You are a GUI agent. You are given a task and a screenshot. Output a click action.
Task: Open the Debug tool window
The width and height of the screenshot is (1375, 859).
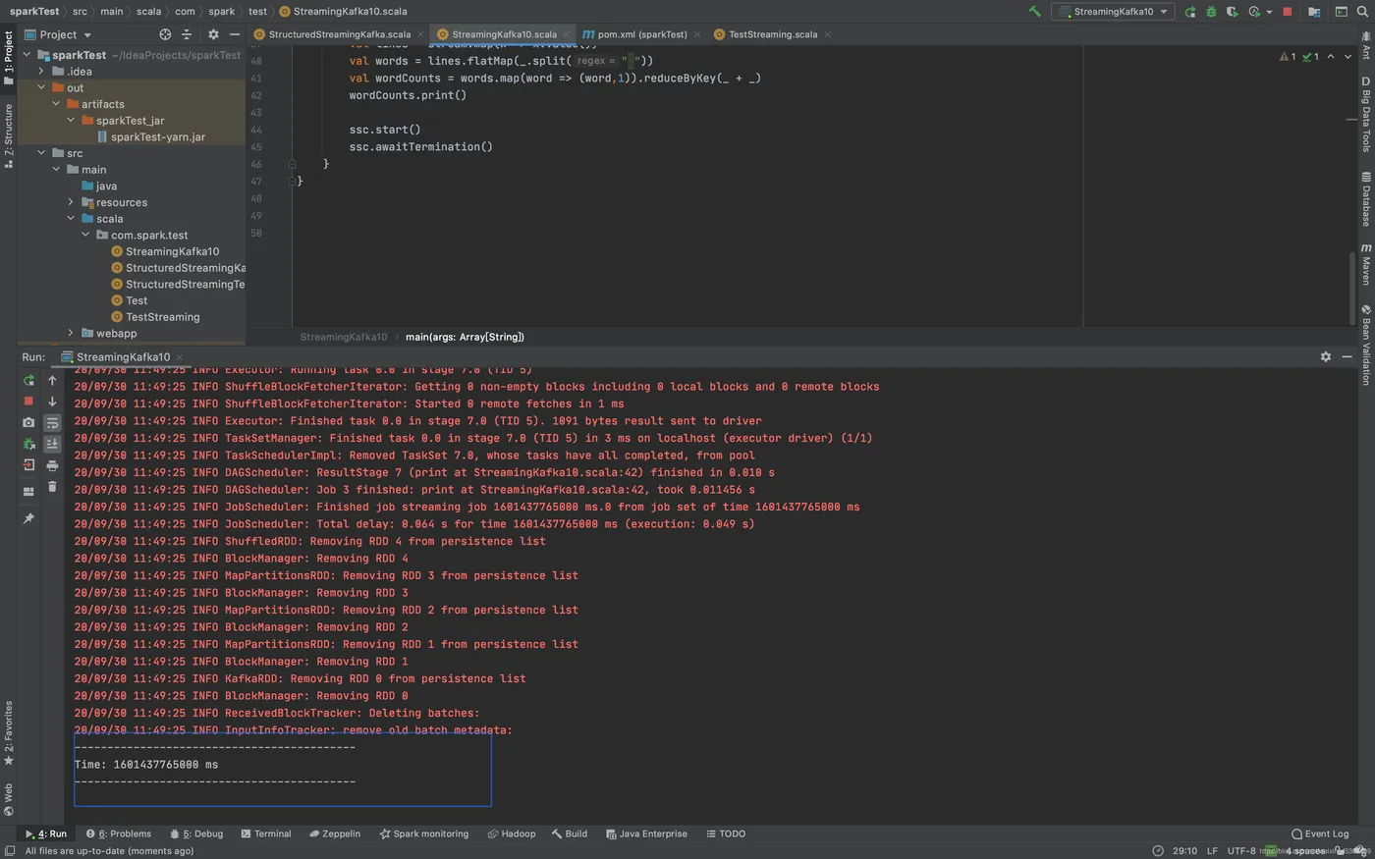[x=196, y=833]
